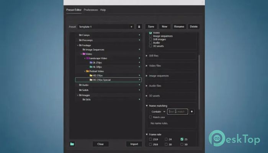This screenshot has height=153, width=268.
Task: Open the Help tab
Action: pos(103,10)
